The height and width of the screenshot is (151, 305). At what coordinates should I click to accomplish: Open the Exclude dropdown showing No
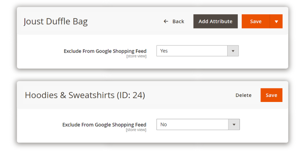pyautogui.click(x=198, y=124)
